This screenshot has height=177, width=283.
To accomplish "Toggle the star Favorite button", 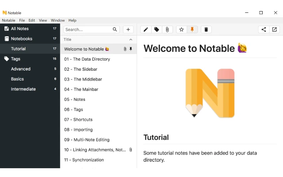I will click(181, 30).
